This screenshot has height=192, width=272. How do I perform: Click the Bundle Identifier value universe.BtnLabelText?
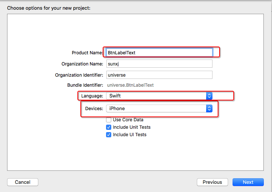130,85
